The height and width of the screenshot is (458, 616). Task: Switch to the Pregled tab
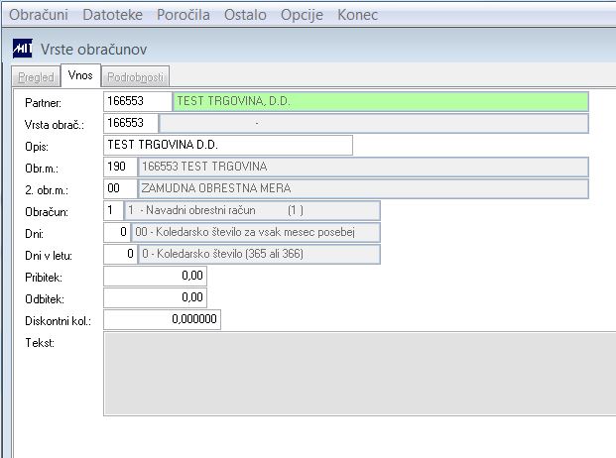pos(36,77)
